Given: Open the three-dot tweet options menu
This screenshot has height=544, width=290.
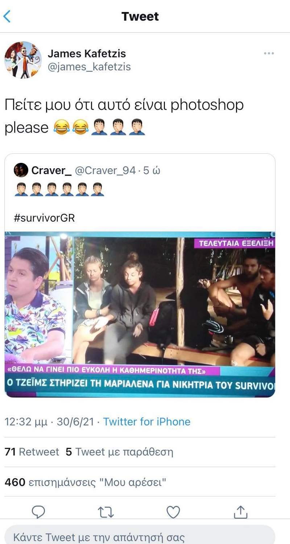Looking at the screenshot, I should (x=269, y=54).
